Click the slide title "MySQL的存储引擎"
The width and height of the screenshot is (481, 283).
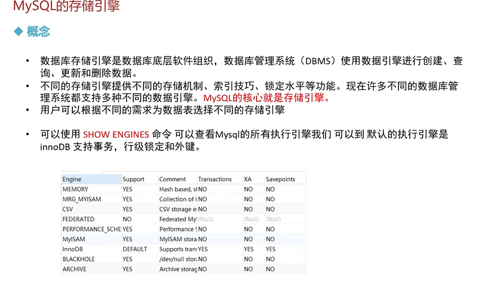click(67, 6)
